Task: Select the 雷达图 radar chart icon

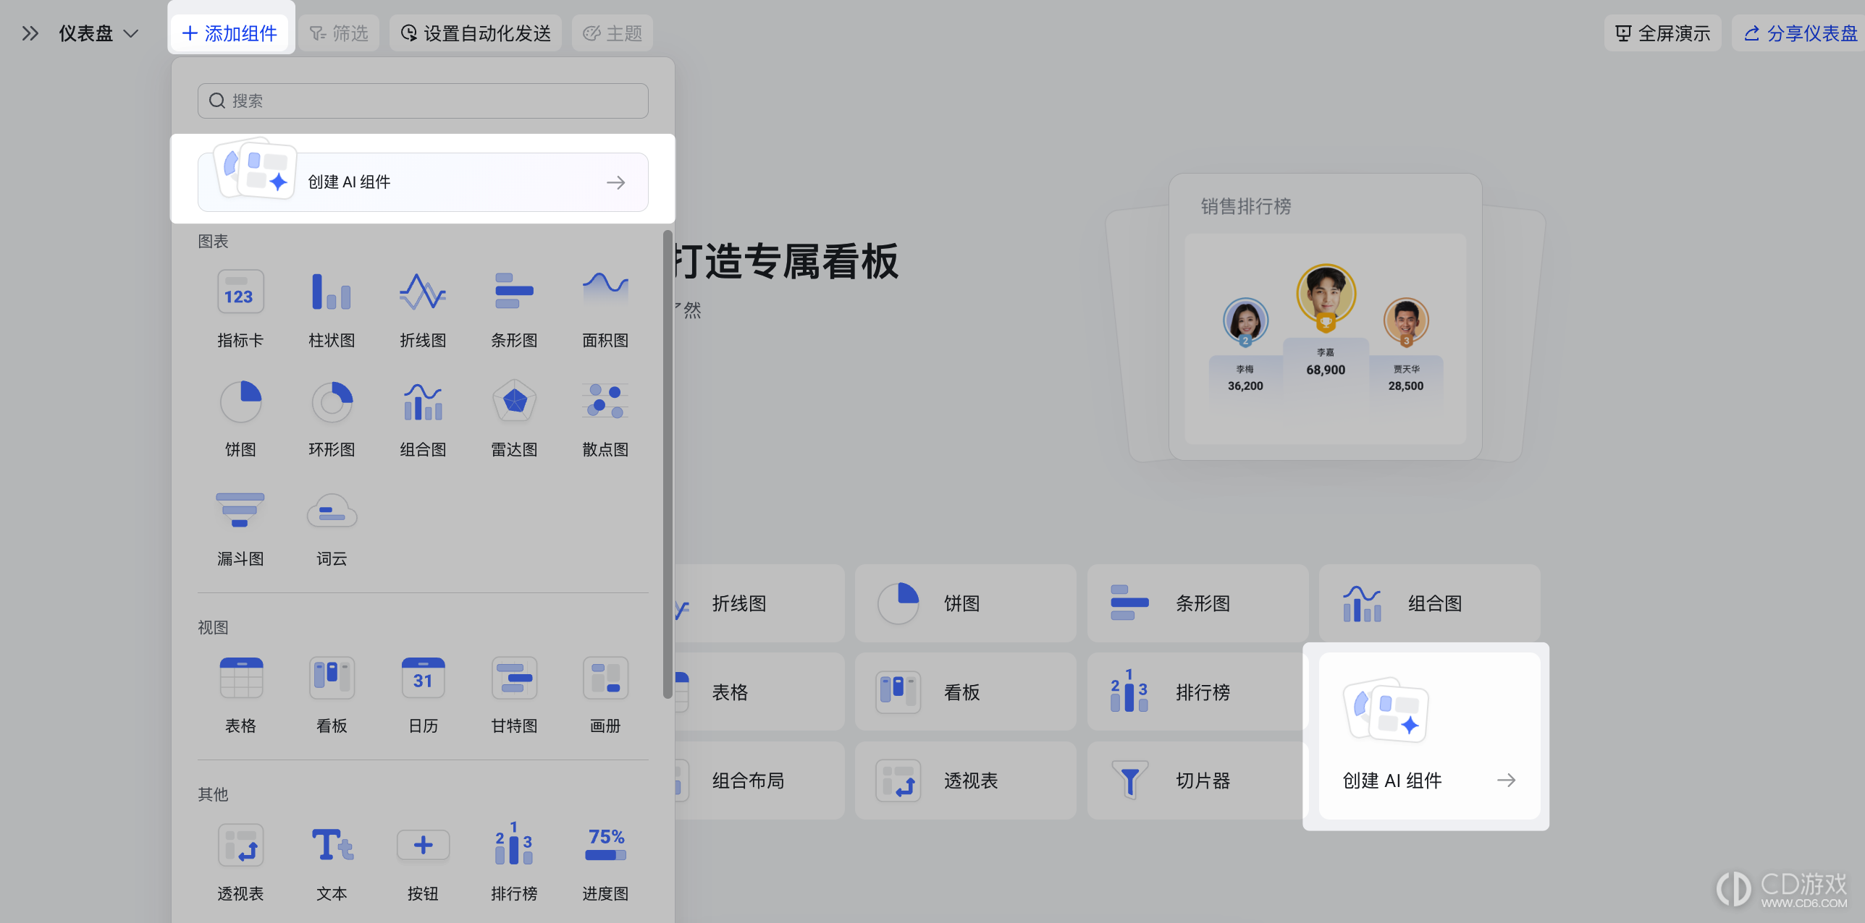Action: 514,401
